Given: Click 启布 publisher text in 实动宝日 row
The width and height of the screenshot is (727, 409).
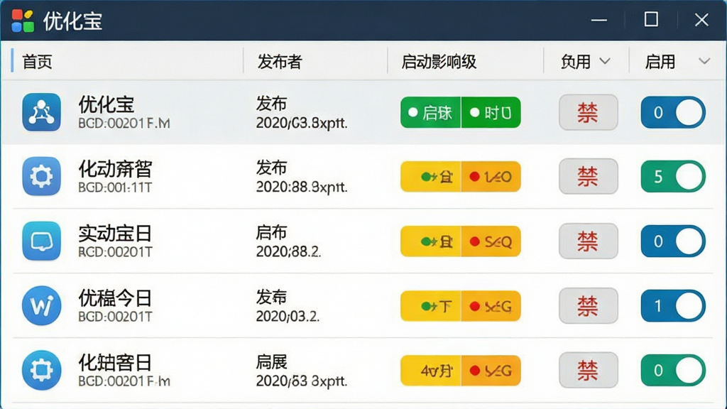Looking at the screenshot, I should 272,232.
